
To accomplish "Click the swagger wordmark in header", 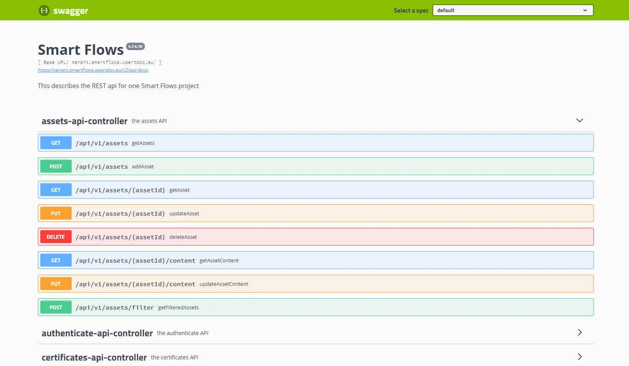I will (x=71, y=11).
